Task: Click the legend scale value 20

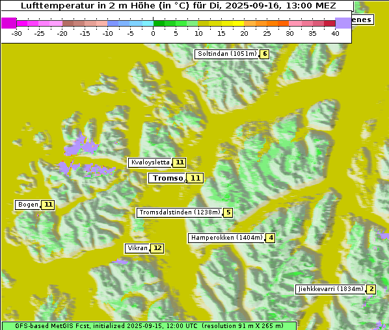Action: pyautogui.click(x=244, y=33)
